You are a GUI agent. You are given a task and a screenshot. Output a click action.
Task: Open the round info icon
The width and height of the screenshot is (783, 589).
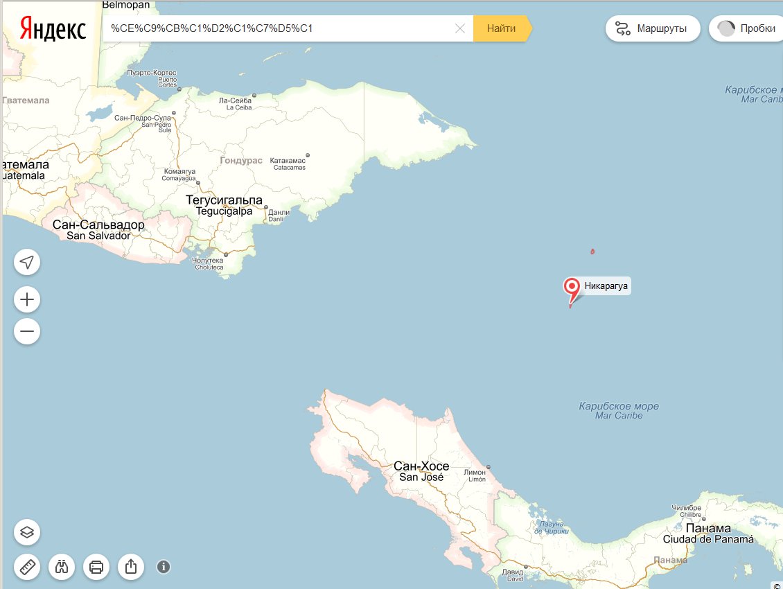(164, 567)
